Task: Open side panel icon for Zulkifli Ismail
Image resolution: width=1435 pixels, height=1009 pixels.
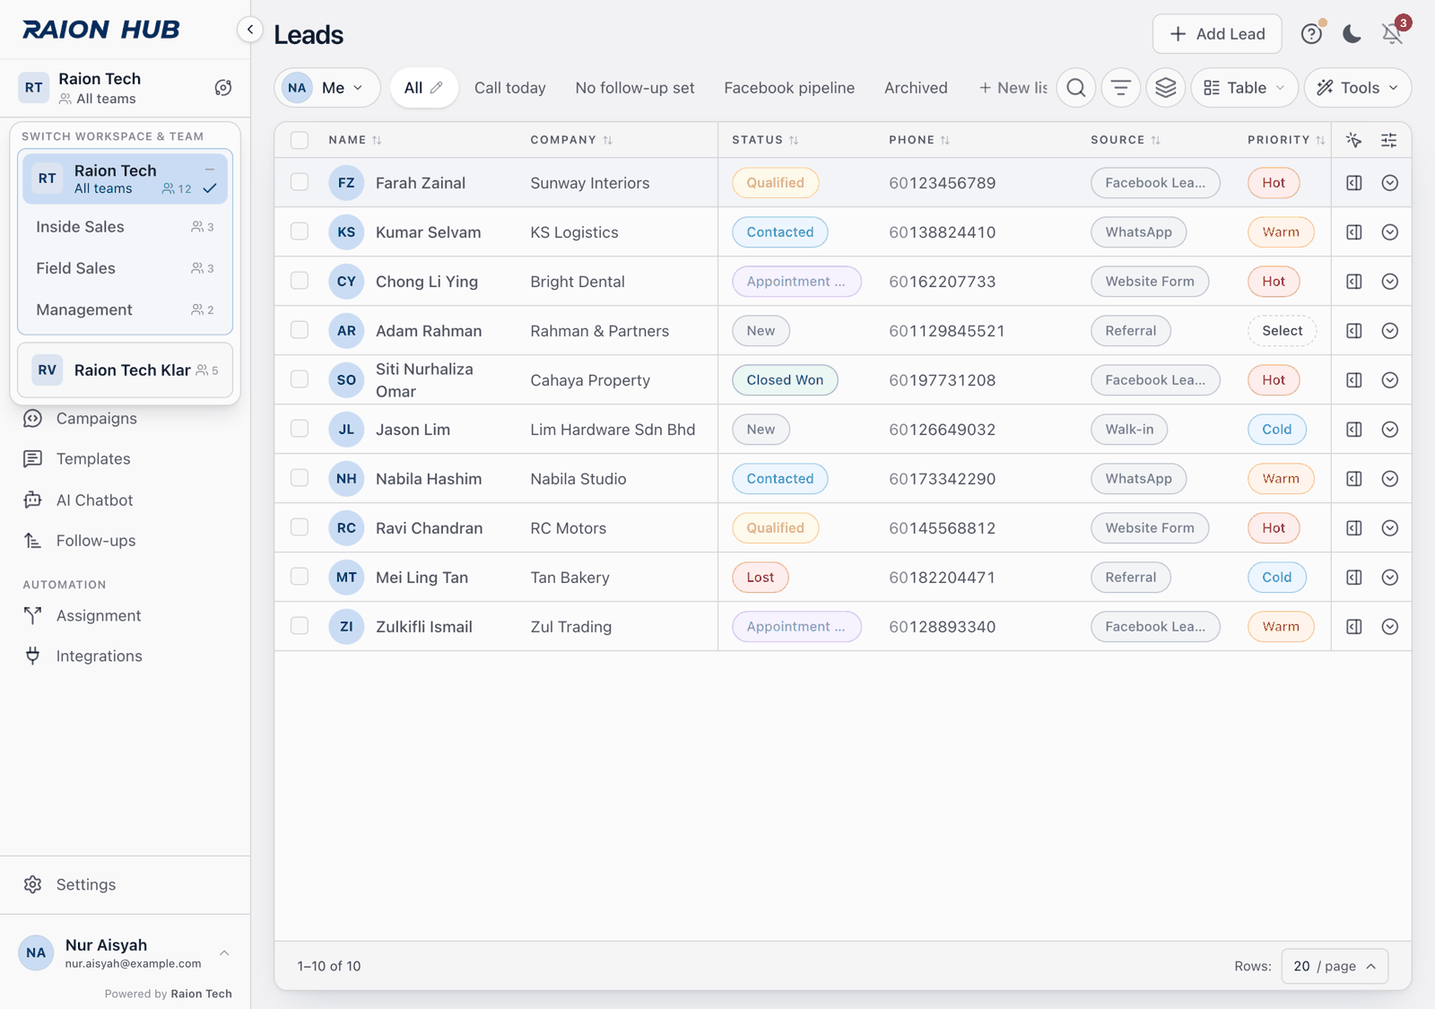Action: 1354,627
